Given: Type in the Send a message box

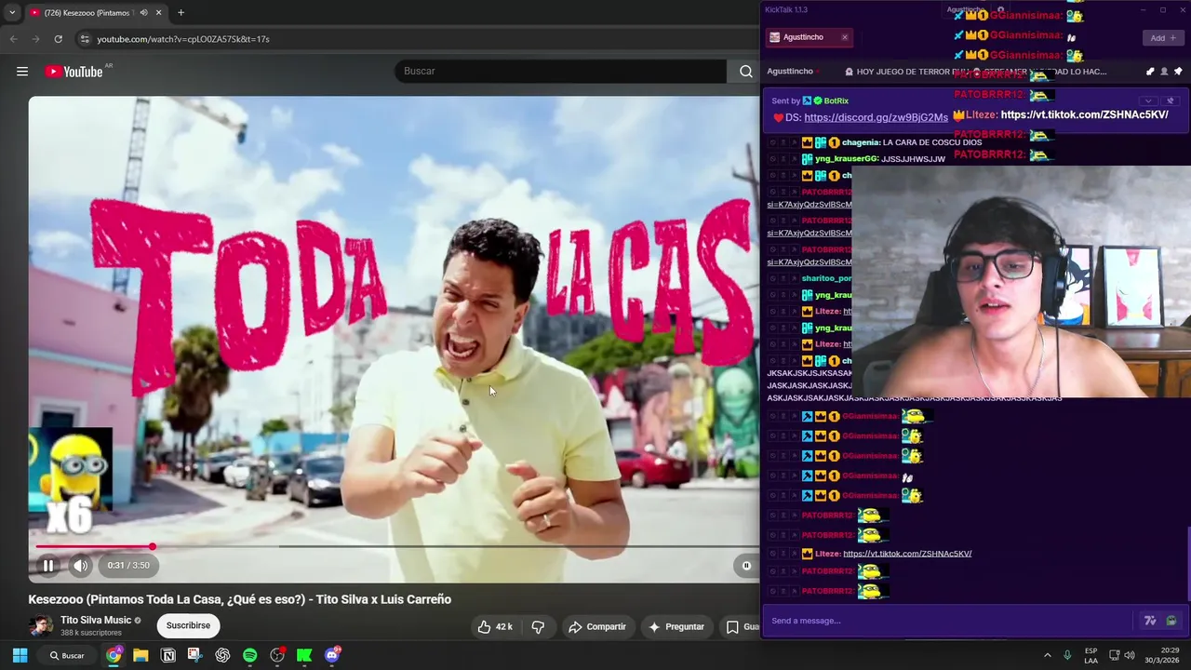Looking at the screenshot, I should [949, 621].
